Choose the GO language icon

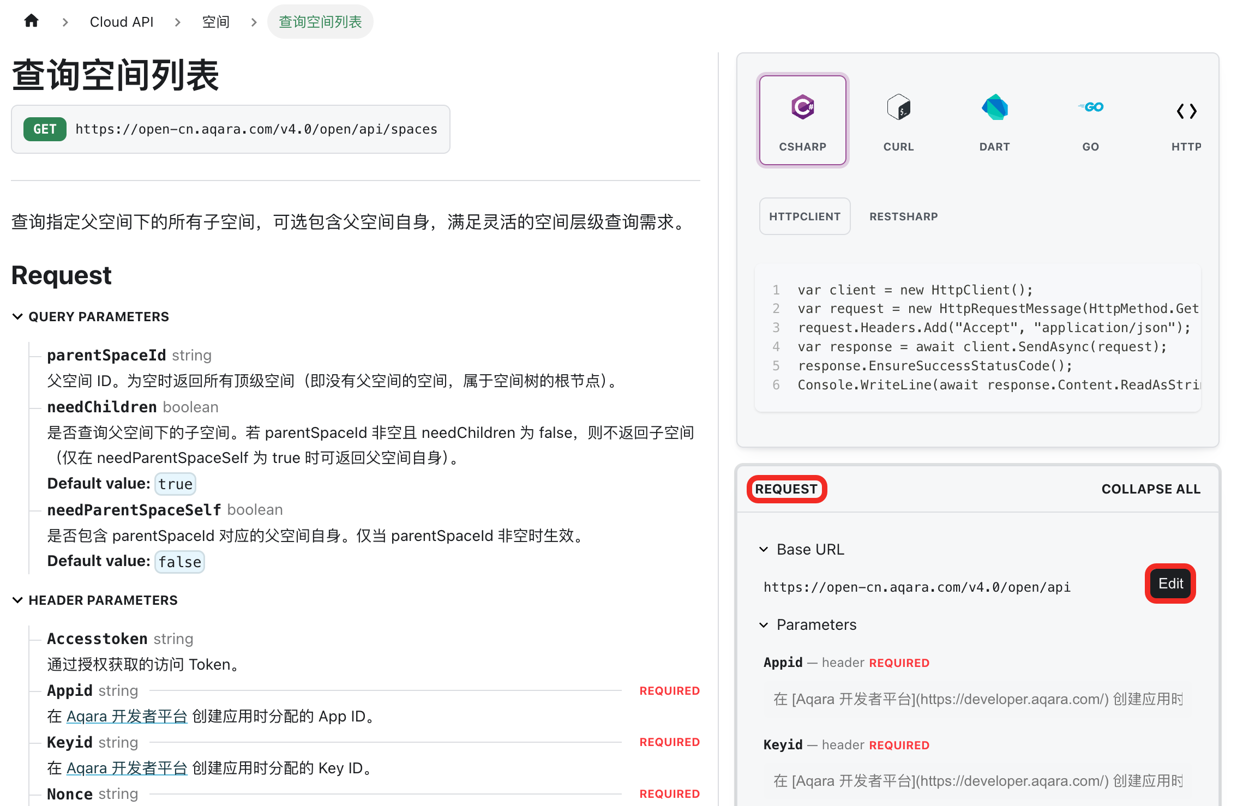coord(1091,107)
